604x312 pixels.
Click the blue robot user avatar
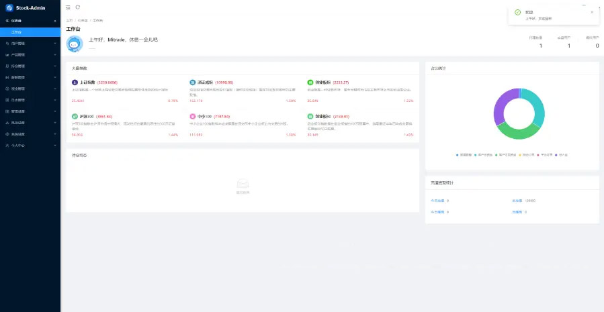75,44
